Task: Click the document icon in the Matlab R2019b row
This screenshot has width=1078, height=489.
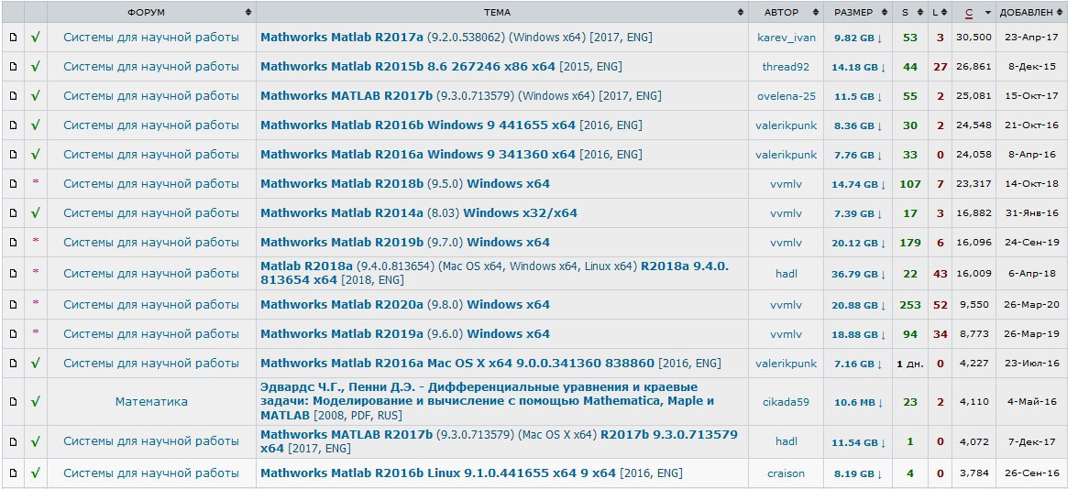Action: tap(13, 243)
